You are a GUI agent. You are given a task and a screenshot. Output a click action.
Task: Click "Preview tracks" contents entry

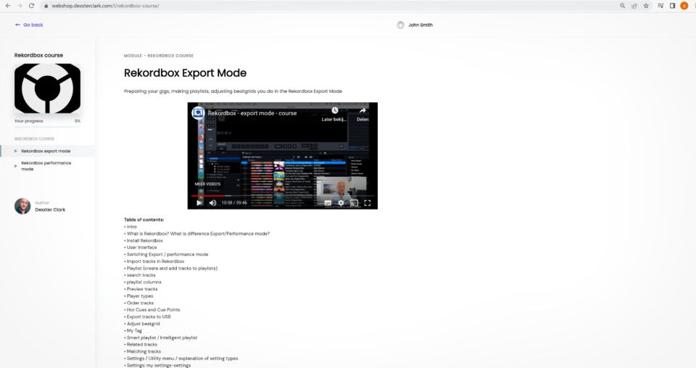point(142,288)
